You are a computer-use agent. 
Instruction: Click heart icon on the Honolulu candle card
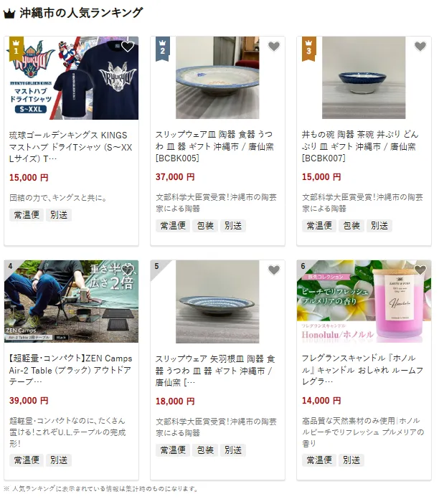[x=420, y=270]
